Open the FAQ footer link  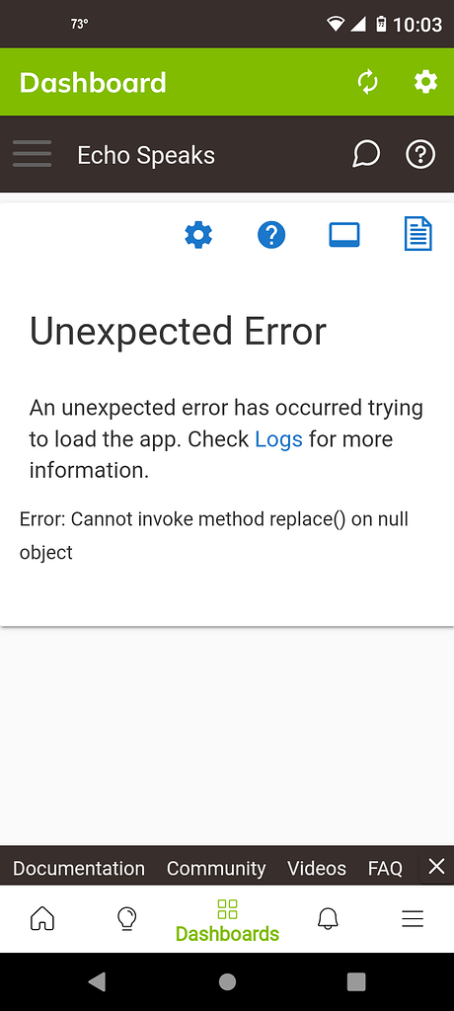point(385,869)
